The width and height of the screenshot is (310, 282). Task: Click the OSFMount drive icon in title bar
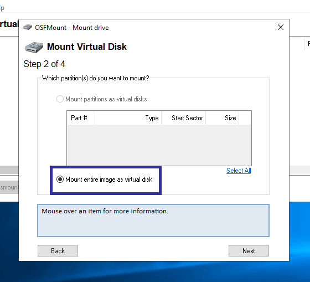click(28, 27)
